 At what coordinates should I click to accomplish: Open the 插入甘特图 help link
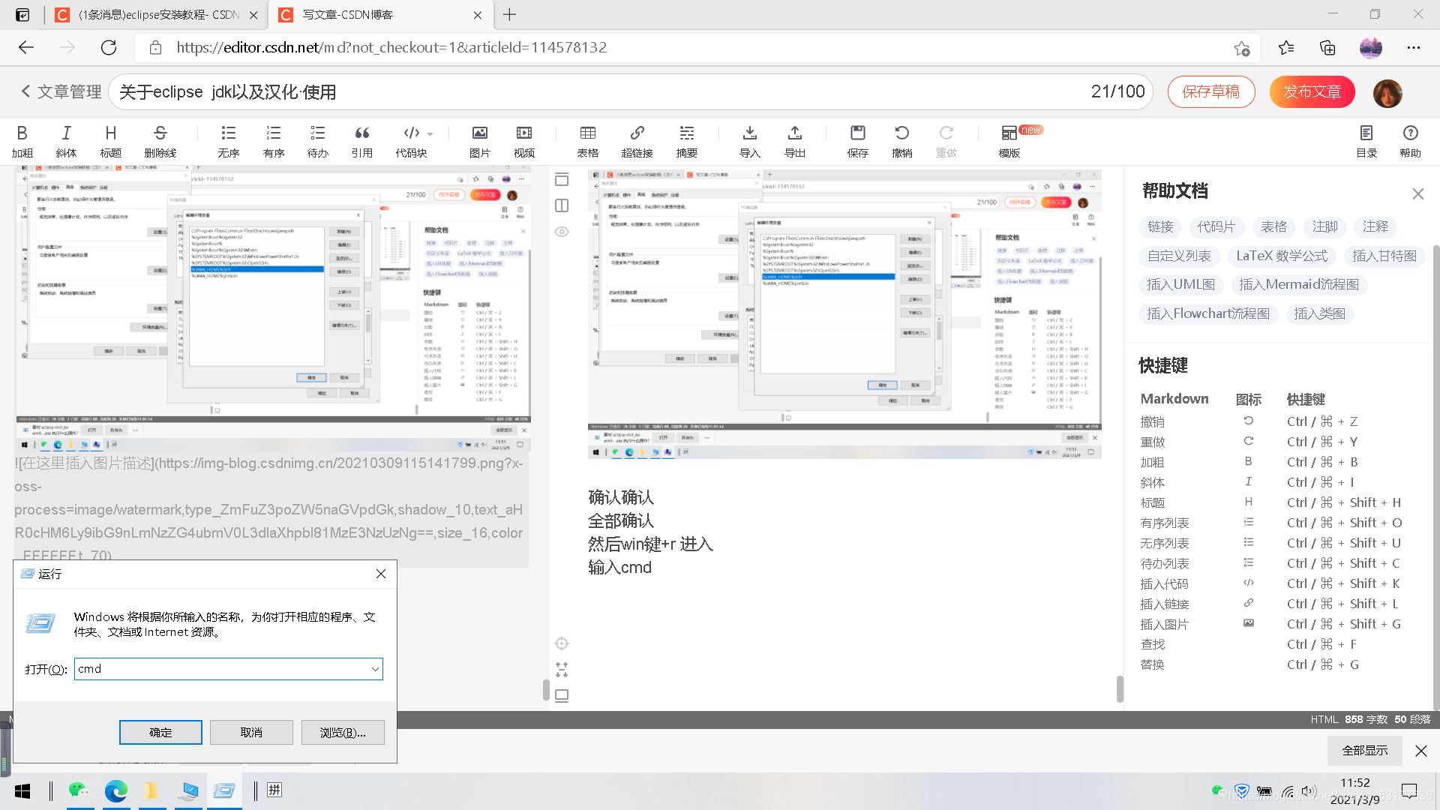[1384, 256]
